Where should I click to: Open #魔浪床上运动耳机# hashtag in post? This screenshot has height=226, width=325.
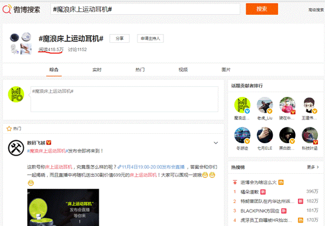[48, 151]
